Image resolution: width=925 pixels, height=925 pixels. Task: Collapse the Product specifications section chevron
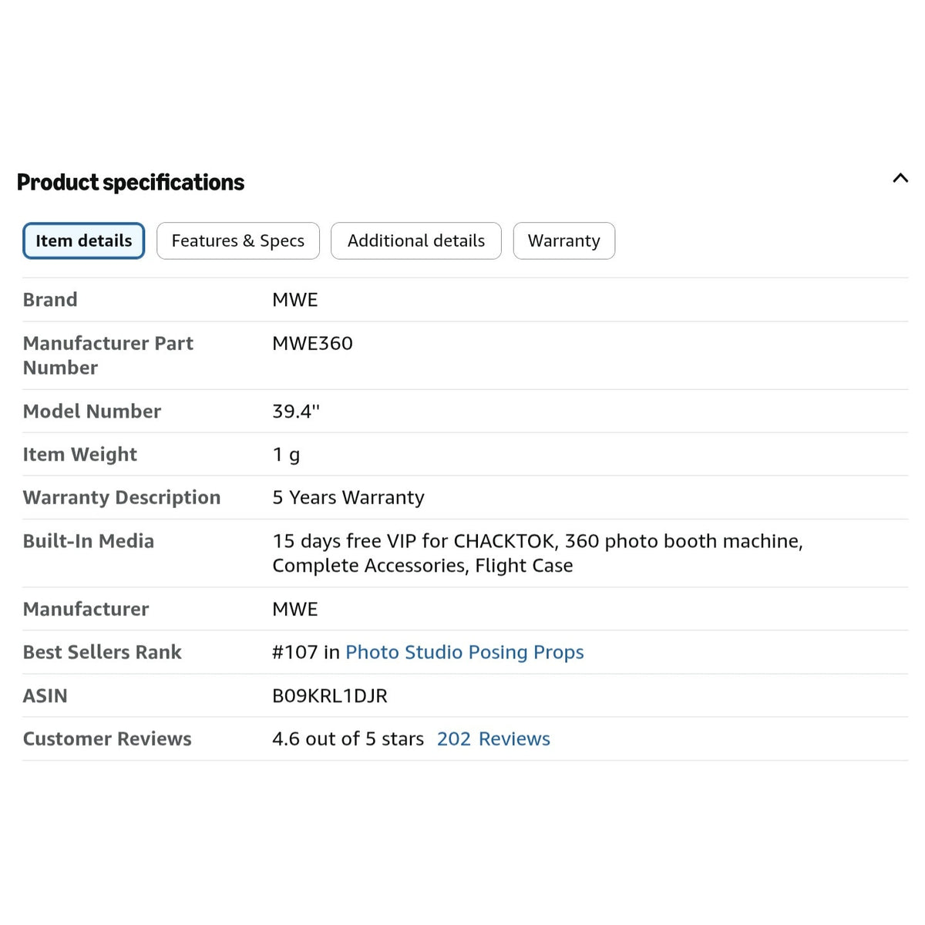[x=900, y=179]
